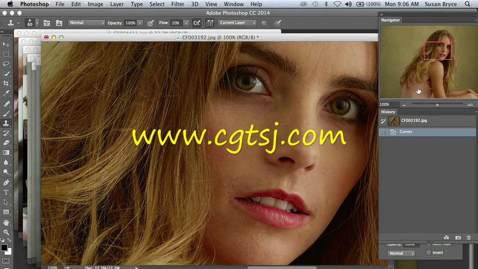Select the Quick Selection tool
This screenshot has height=269, width=478.
click(6, 74)
